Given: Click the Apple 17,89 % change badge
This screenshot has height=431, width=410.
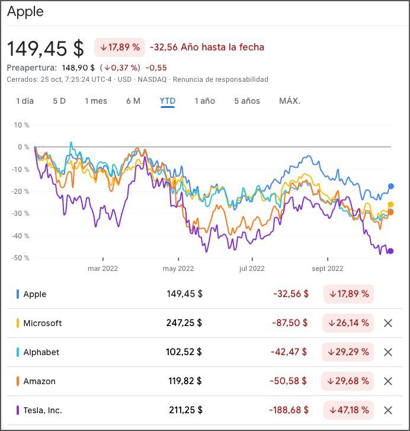Looking at the screenshot, I should pos(348,294).
